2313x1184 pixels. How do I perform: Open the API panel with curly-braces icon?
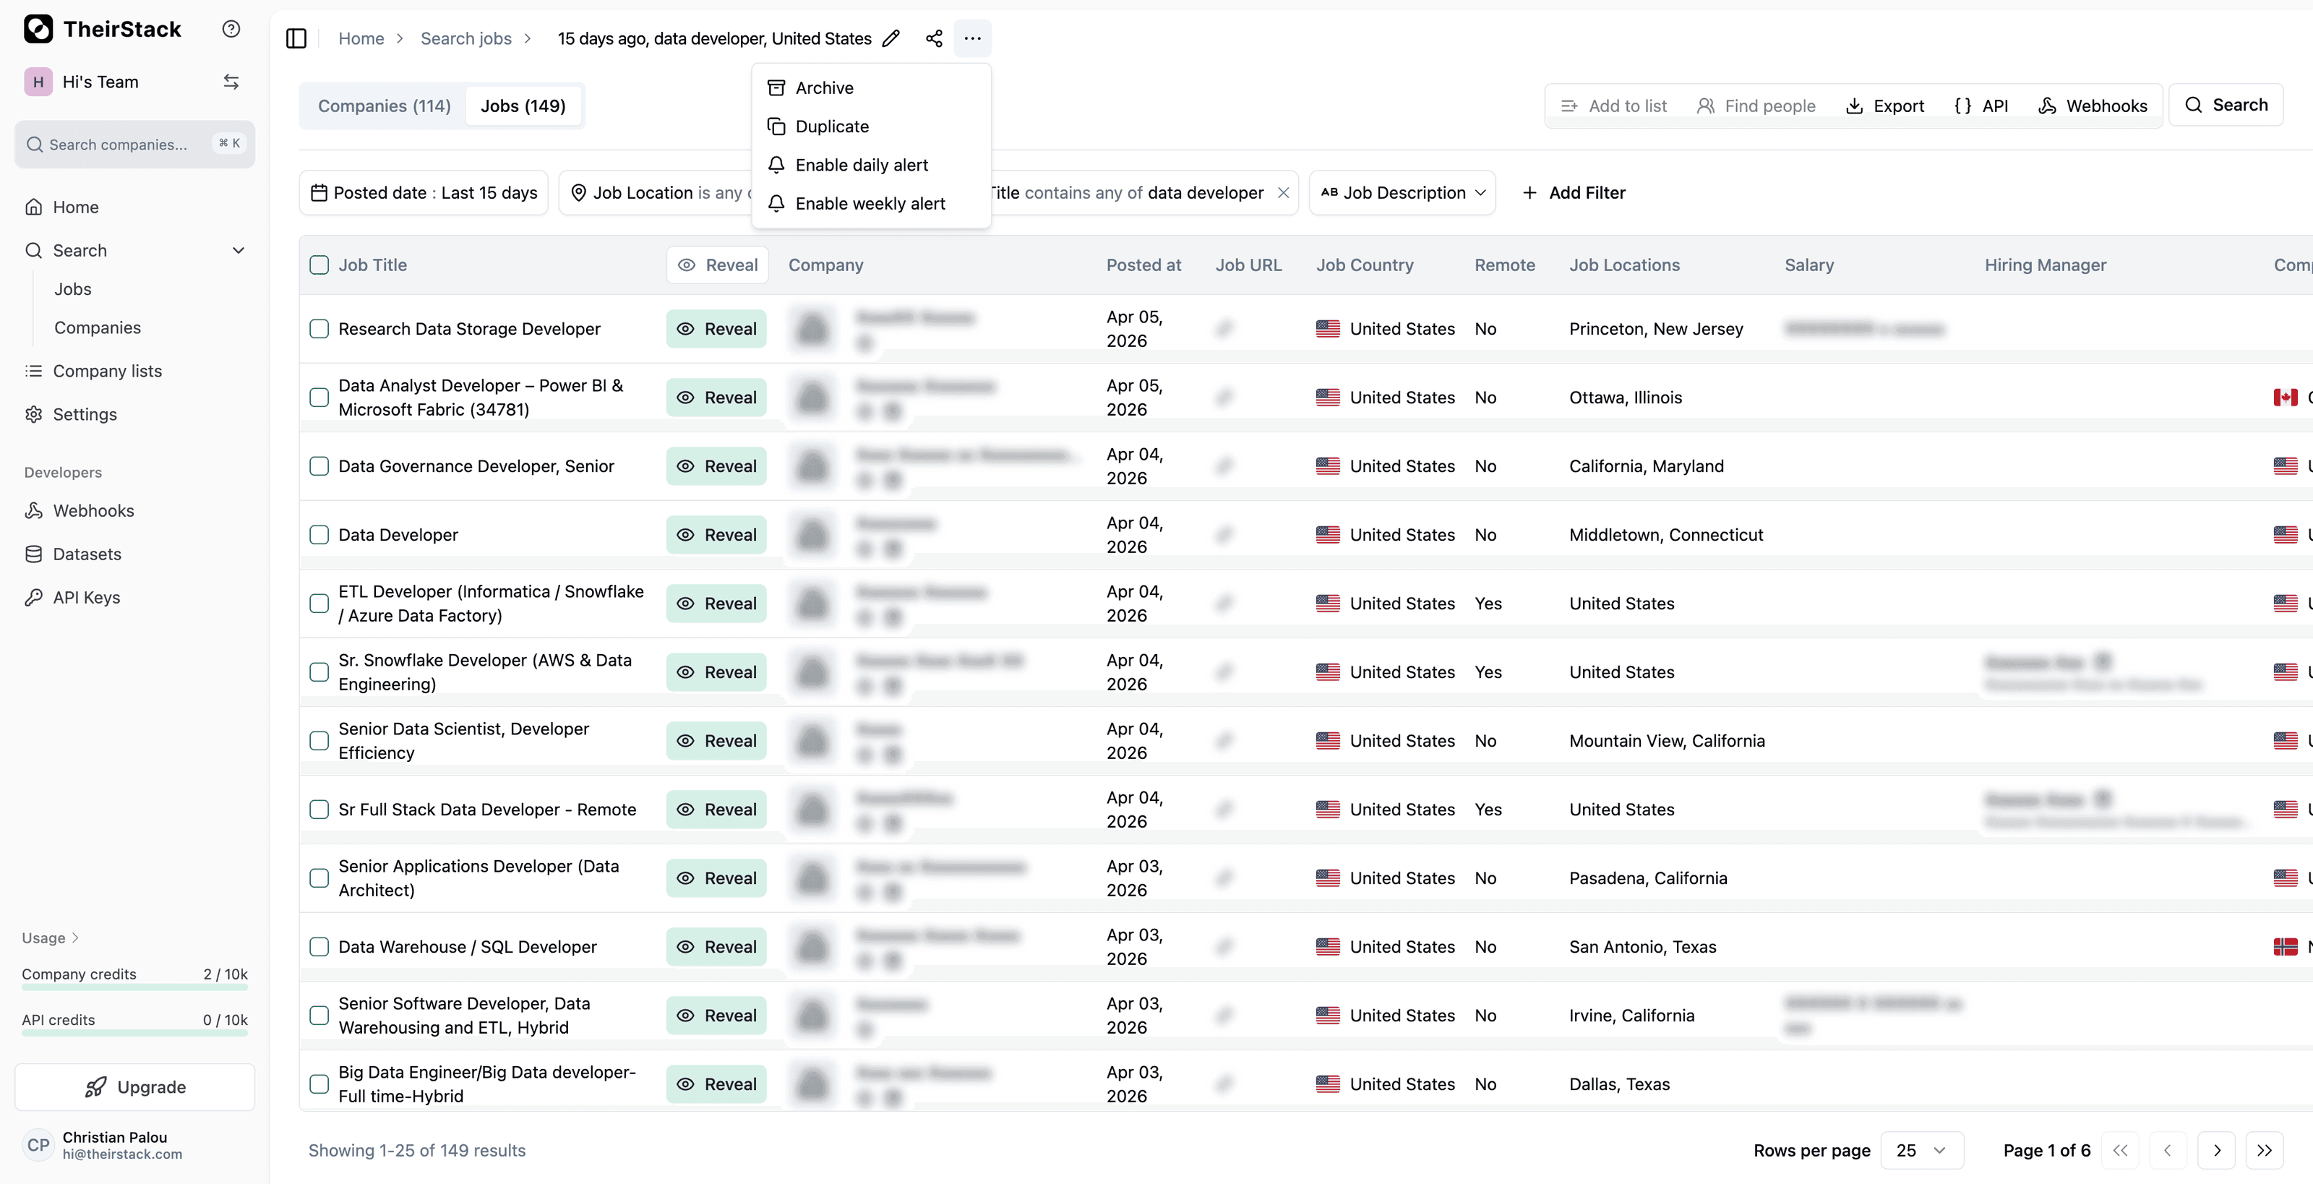1983,105
